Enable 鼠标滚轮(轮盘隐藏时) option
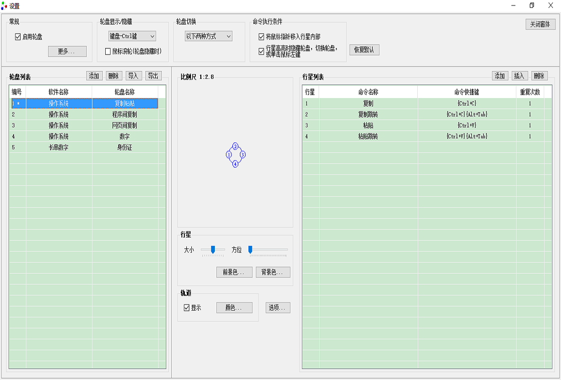The image size is (561, 380). (x=108, y=51)
